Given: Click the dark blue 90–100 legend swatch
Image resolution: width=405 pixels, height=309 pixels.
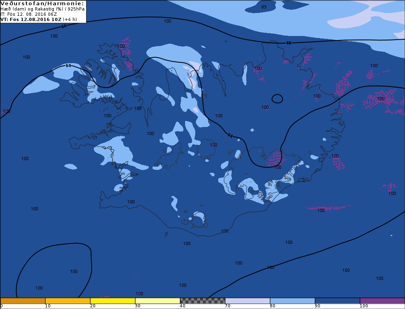Looking at the screenshot, I should click(x=337, y=301).
